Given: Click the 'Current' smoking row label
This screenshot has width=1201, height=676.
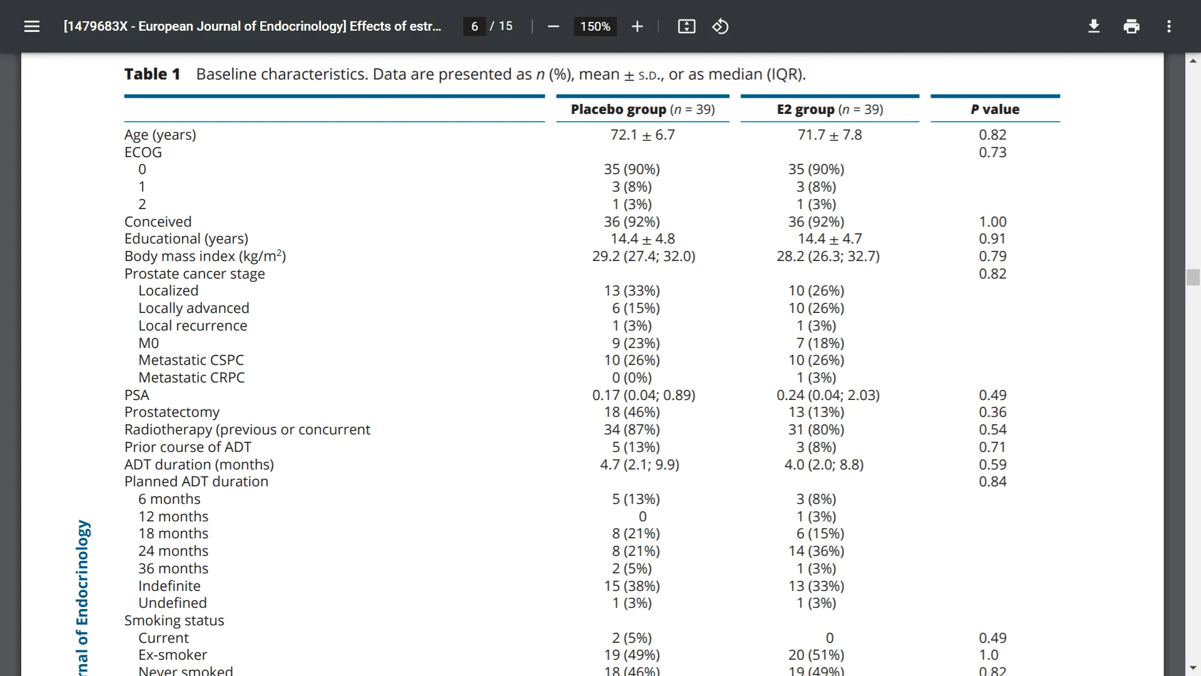Looking at the screenshot, I should (163, 638).
